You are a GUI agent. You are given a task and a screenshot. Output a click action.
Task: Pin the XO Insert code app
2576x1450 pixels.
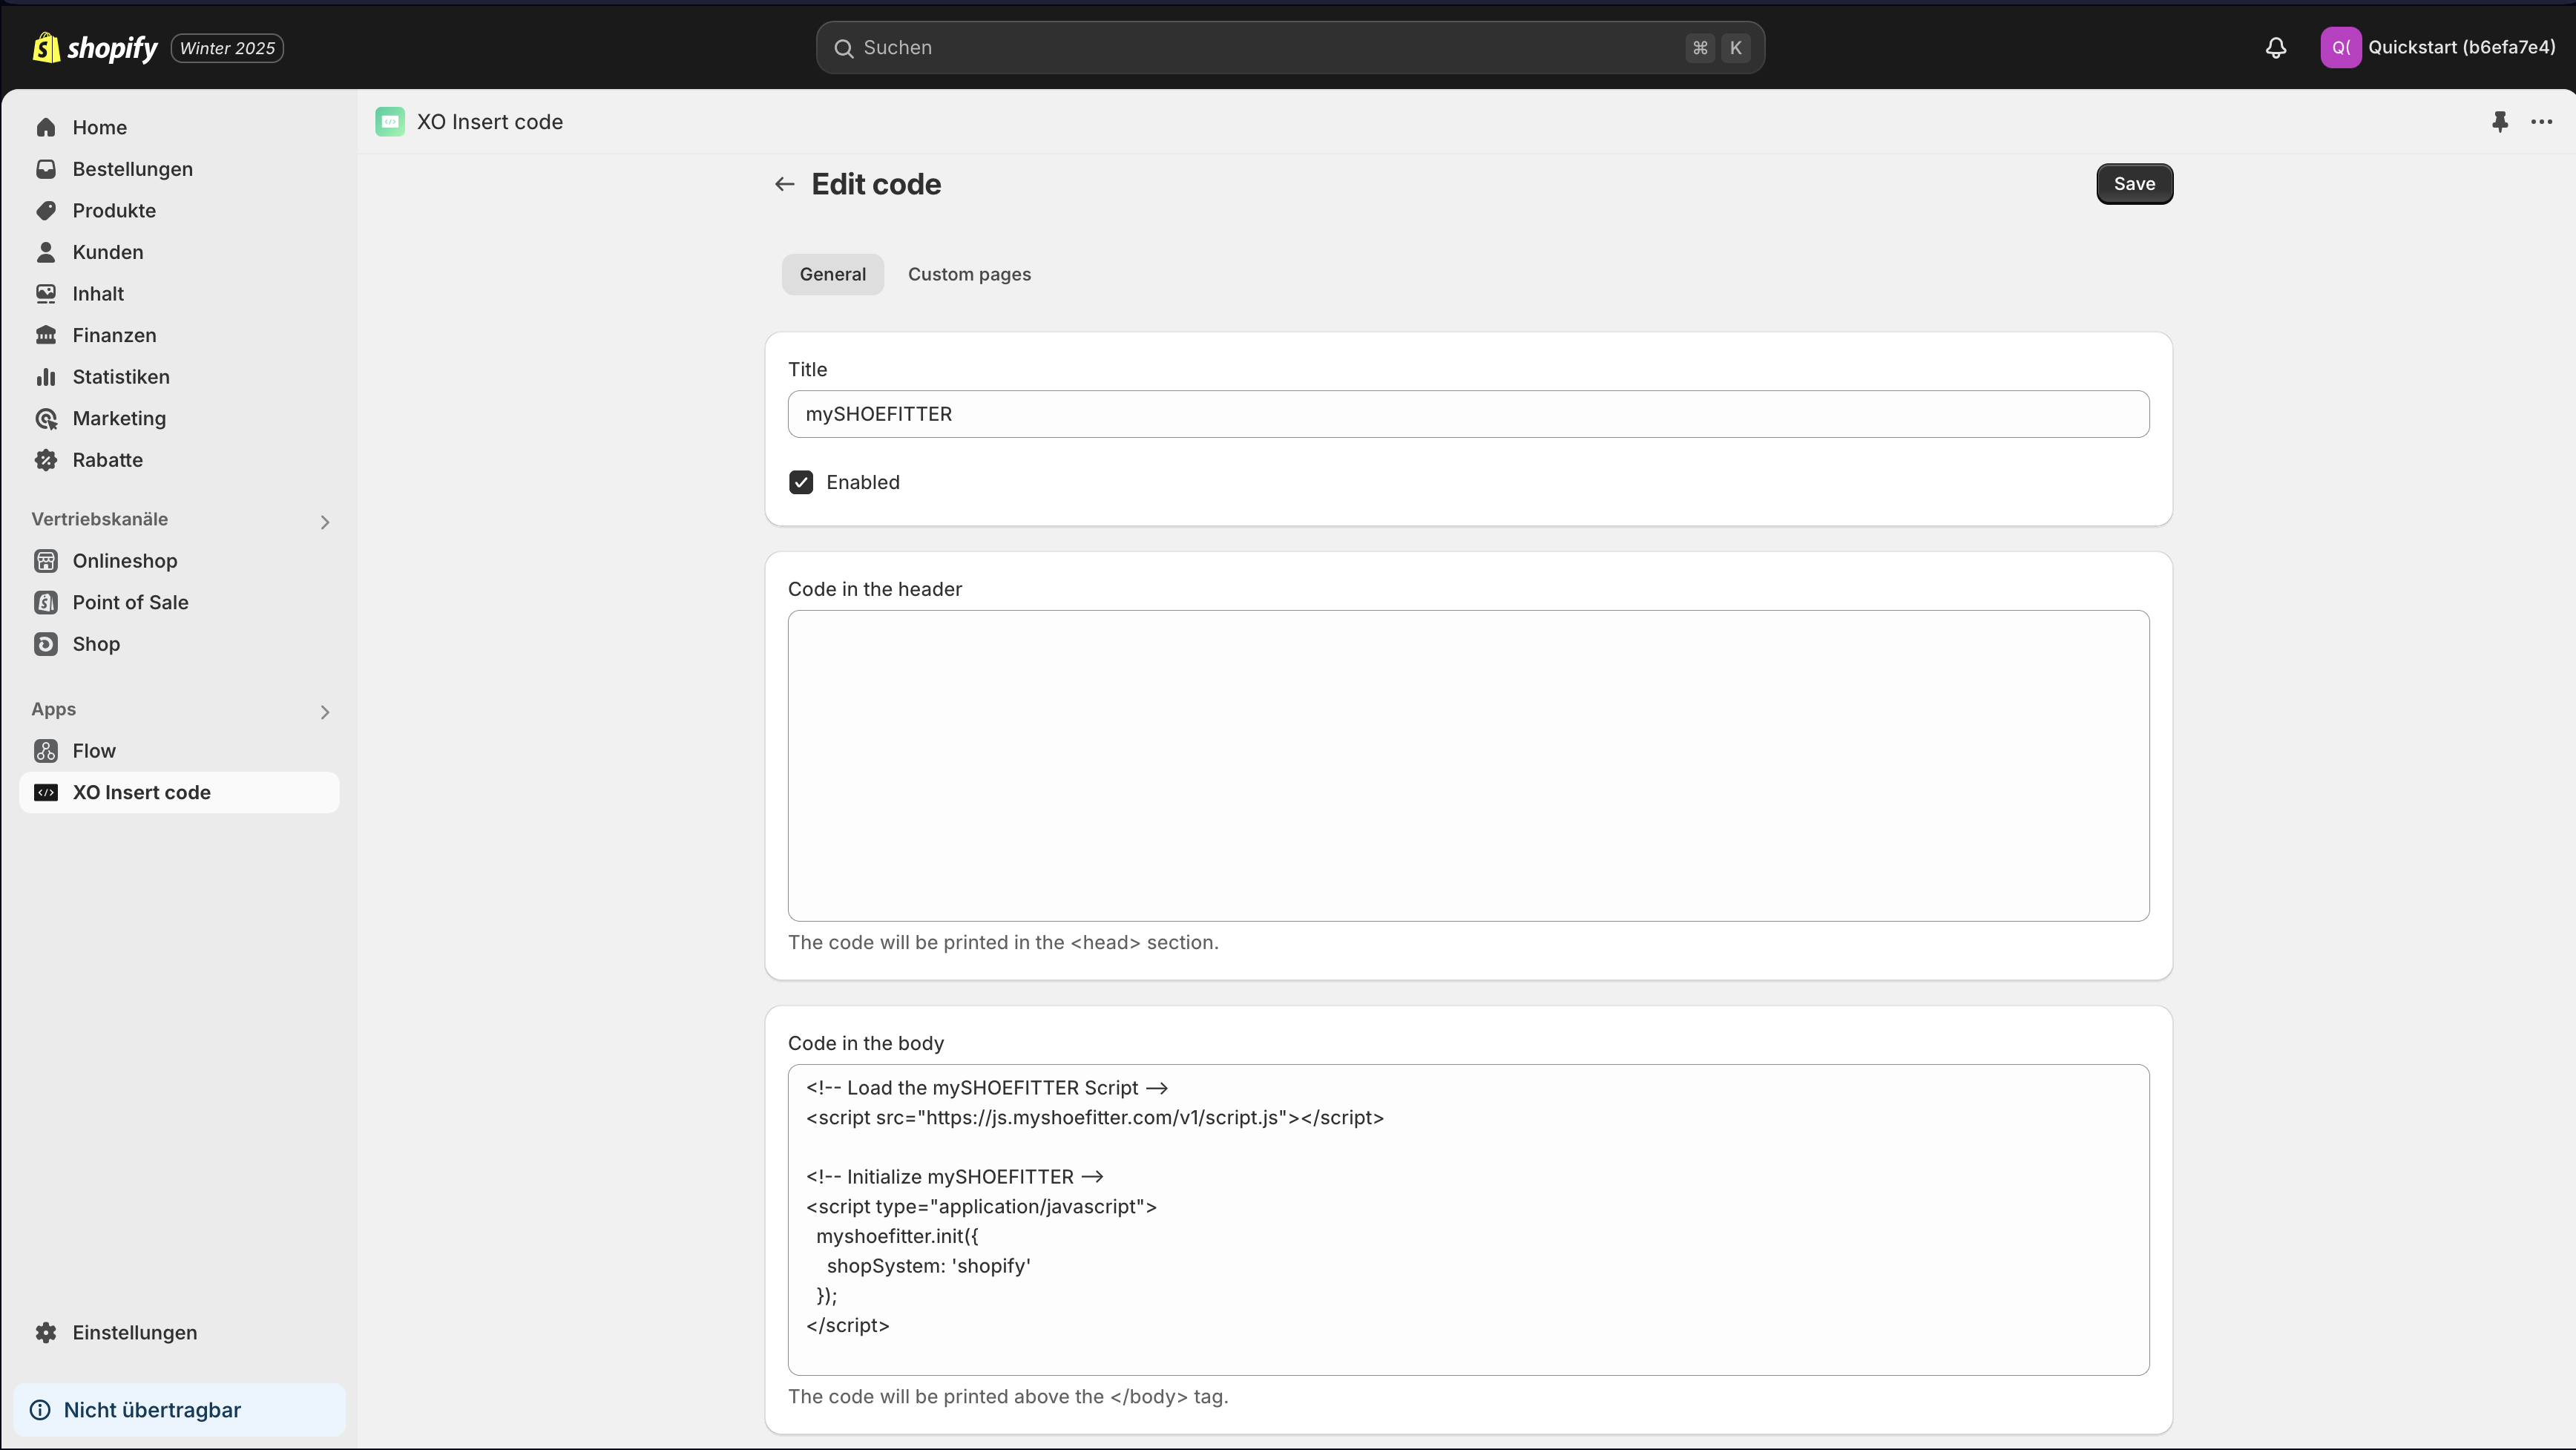(2499, 121)
